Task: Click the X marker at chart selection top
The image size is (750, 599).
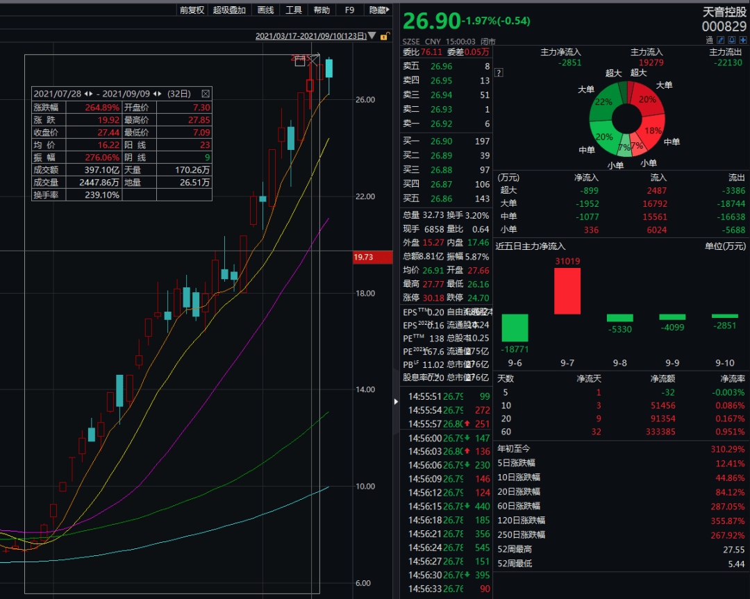Action: pyautogui.click(x=312, y=60)
